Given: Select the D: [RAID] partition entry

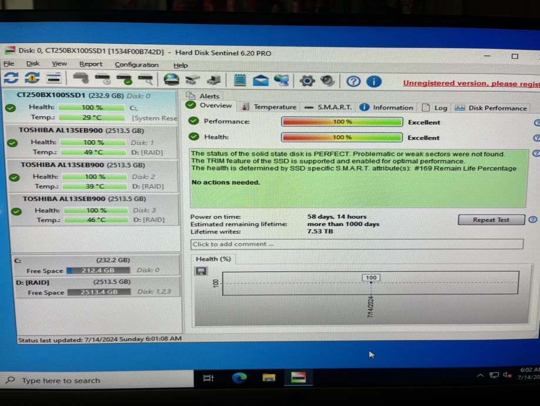Looking at the screenshot, I should [x=97, y=287].
